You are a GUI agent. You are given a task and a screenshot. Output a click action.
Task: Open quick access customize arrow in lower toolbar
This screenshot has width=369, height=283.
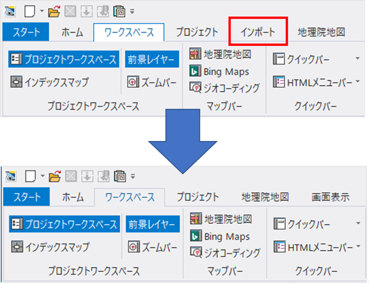[x=133, y=176]
